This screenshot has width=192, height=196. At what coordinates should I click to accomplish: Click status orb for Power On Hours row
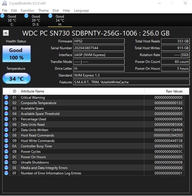[6, 157]
